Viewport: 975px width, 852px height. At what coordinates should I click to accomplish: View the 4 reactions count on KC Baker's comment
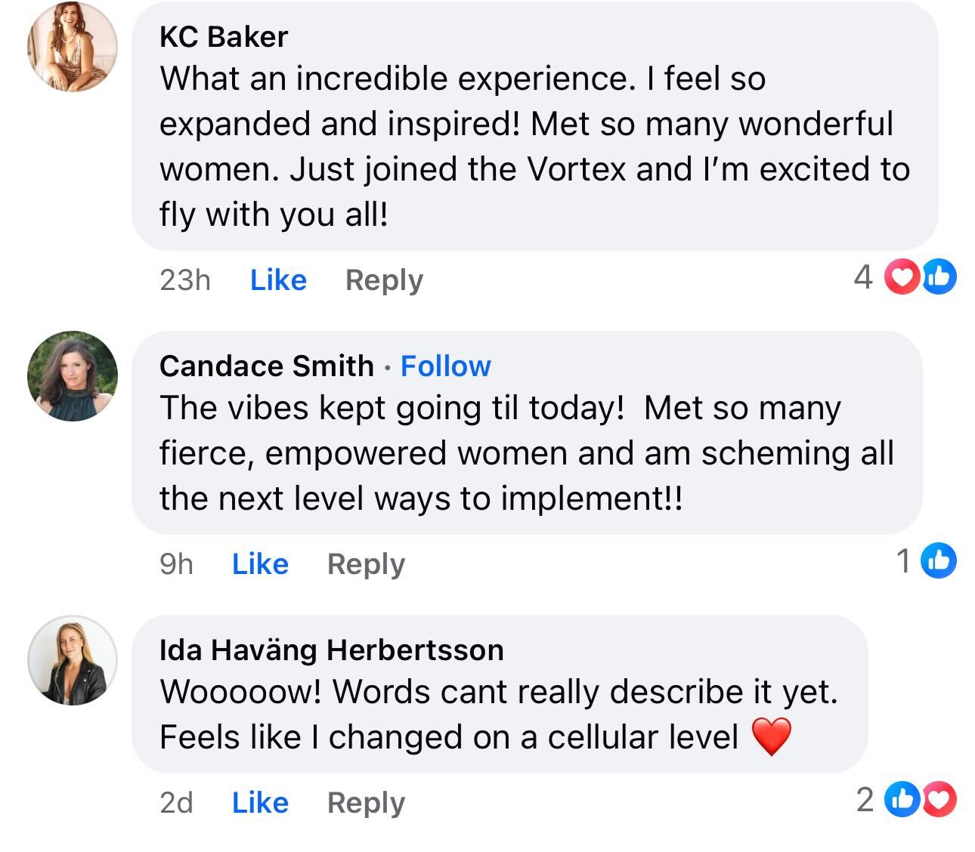click(863, 277)
